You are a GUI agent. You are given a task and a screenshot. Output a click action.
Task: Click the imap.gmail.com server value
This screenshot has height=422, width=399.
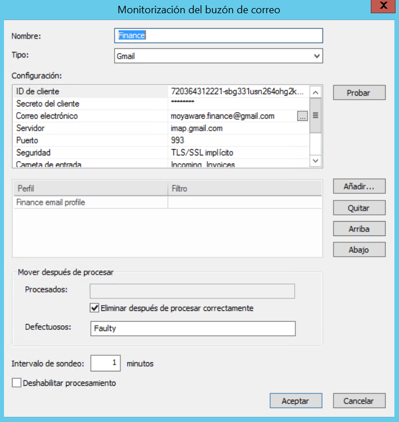pyautogui.click(x=196, y=128)
